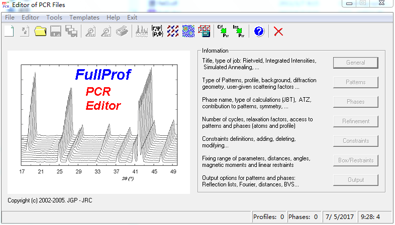Screen dimensions: 395x225
Task: Create a new PCR file
Action: tap(9, 31)
